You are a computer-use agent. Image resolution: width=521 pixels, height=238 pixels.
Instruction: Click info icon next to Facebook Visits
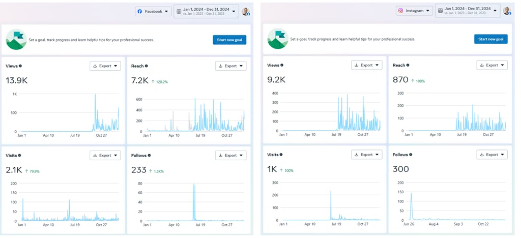(20, 155)
